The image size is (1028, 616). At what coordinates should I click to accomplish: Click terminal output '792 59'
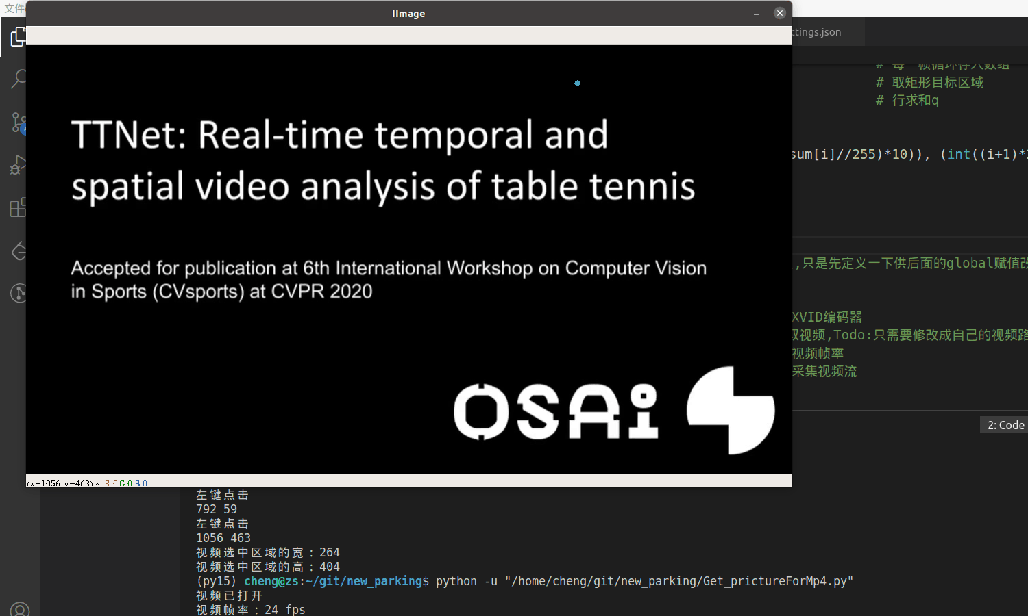pos(217,509)
